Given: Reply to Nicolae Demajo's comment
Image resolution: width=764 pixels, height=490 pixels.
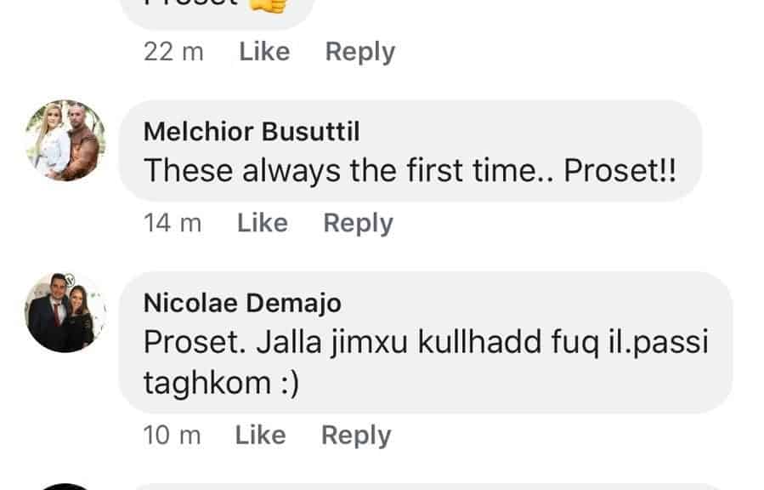Looking at the screenshot, I should click(356, 436).
